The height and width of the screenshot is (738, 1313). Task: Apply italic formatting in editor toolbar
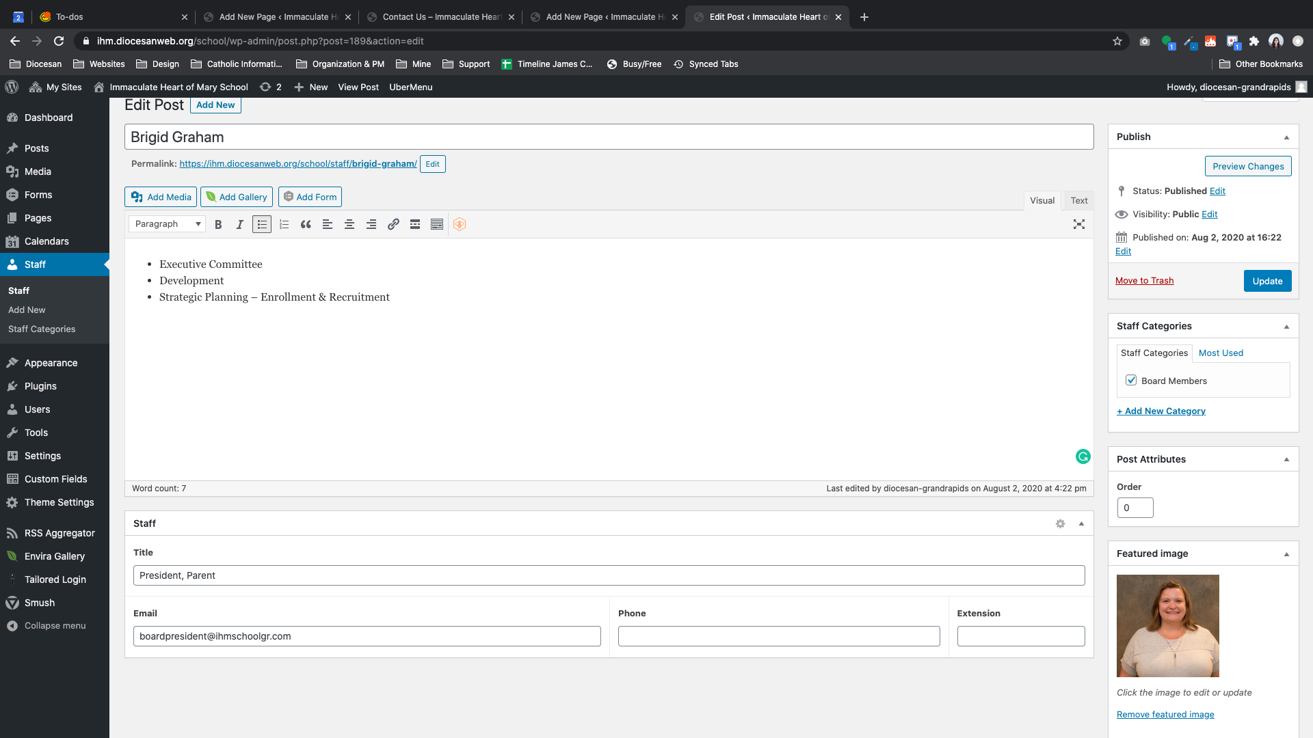(240, 224)
